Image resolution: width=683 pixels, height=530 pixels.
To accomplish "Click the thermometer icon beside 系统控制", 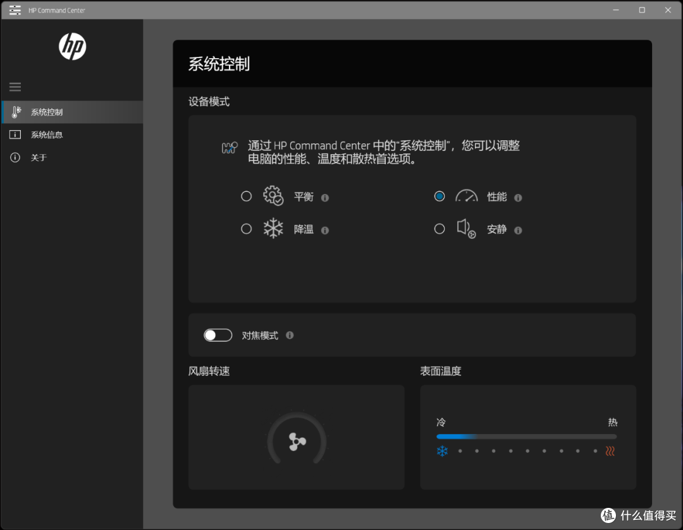I will tap(16, 112).
